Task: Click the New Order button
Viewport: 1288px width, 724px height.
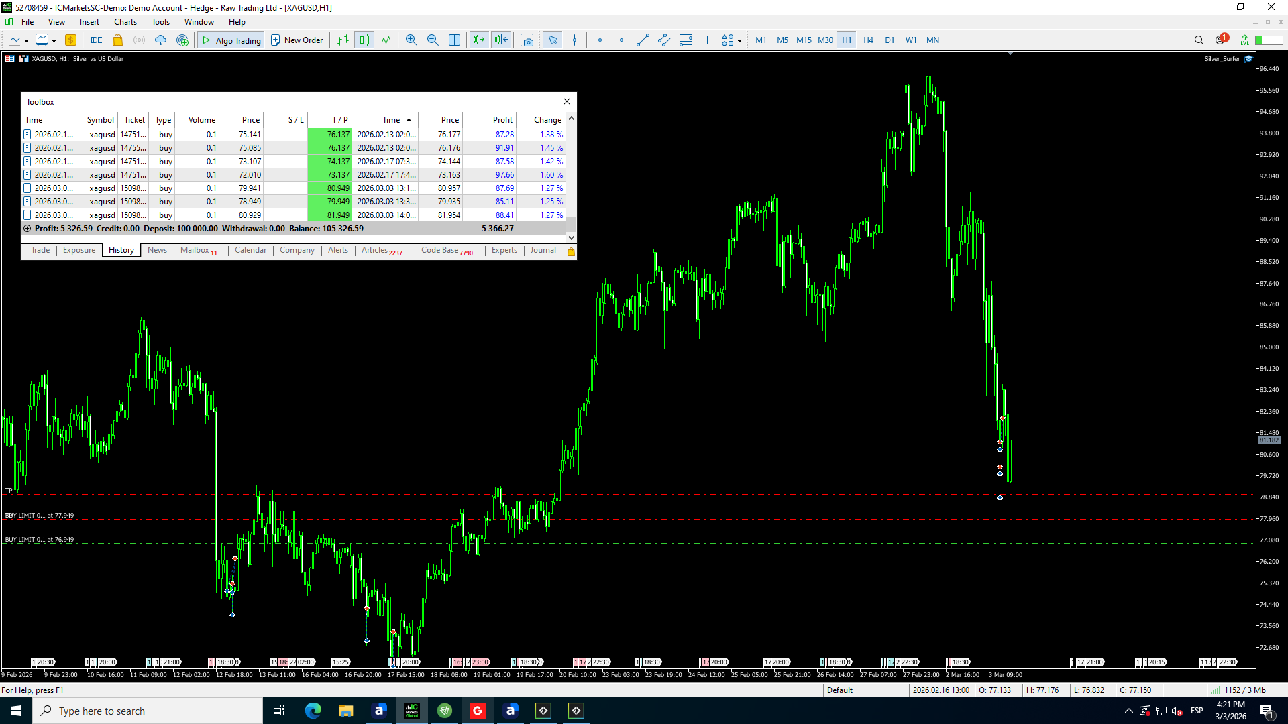Action: coord(297,40)
